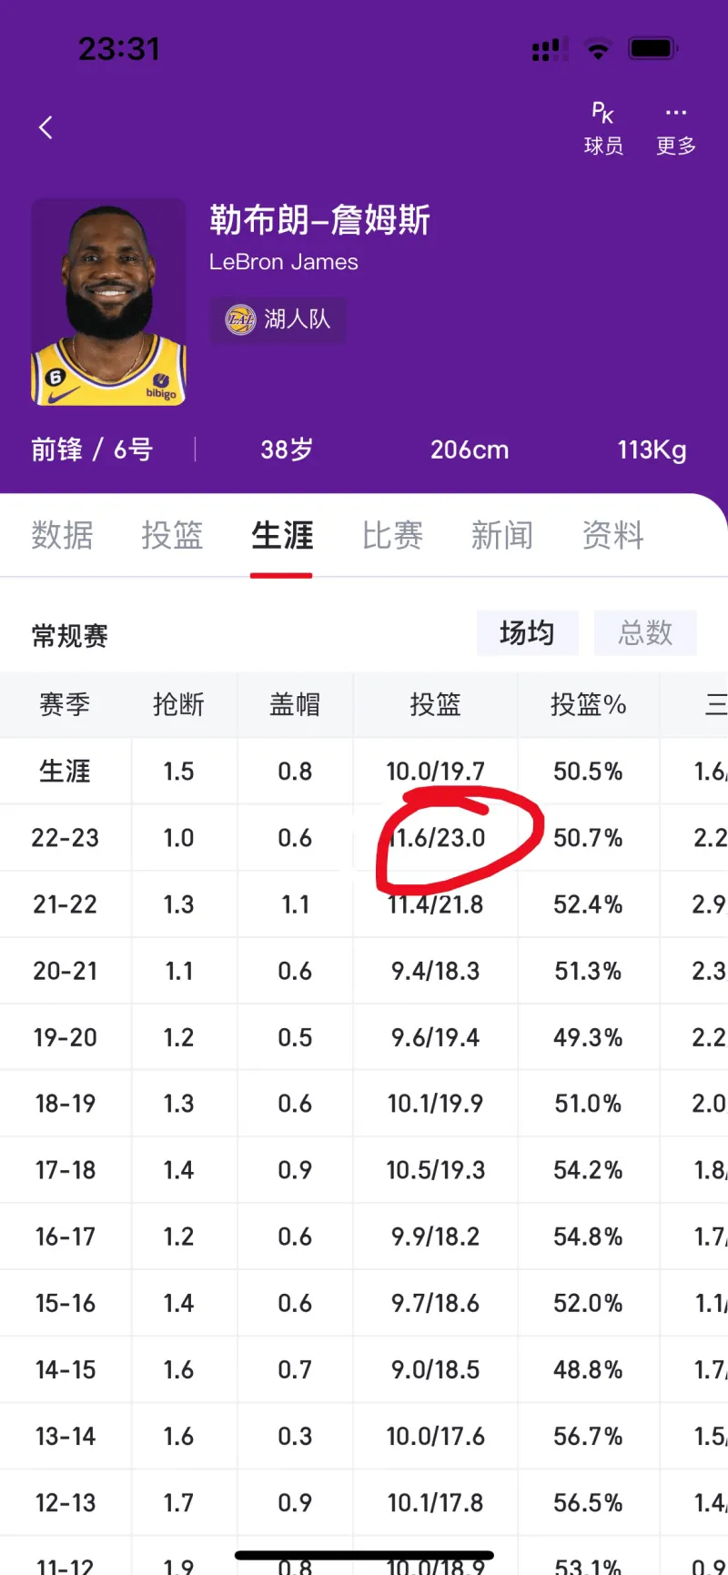This screenshot has width=728, height=1575.
Task: Tap the career 10.0/19.7 shooting value
Action: tap(435, 772)
